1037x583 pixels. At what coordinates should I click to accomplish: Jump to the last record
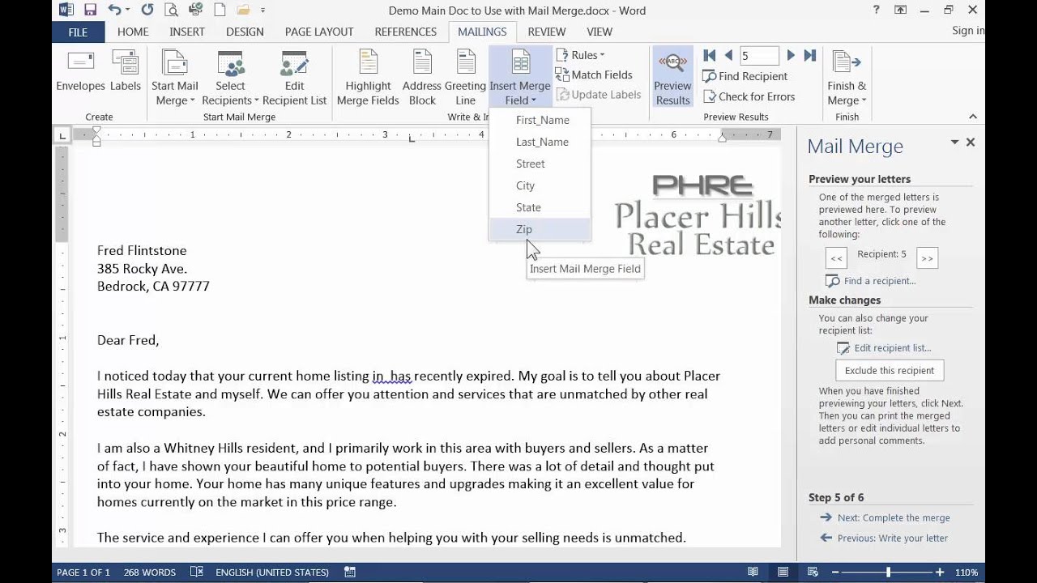point(809,55)
